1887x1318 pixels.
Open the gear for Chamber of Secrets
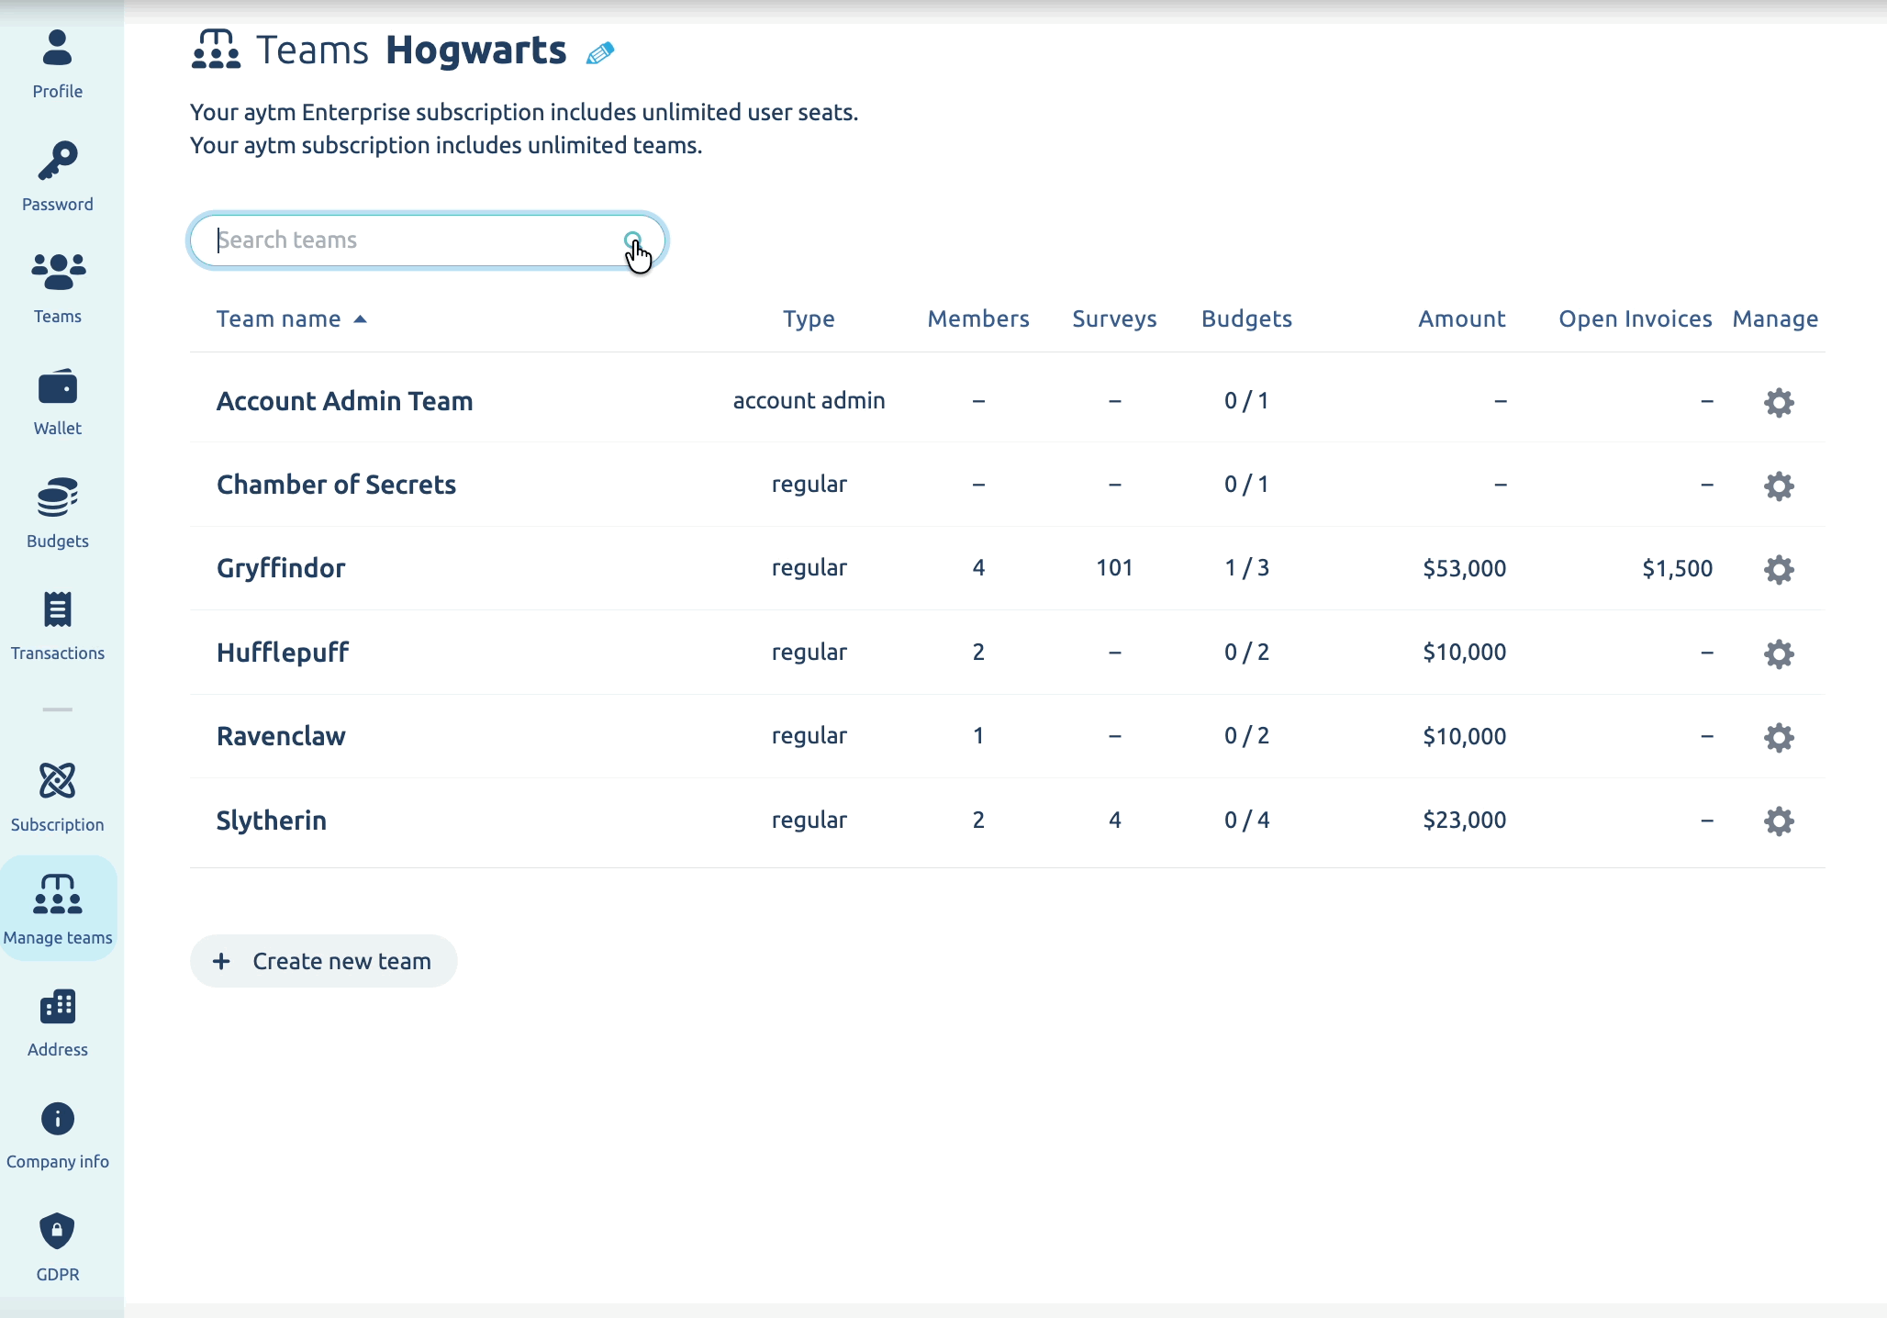click(1779, 486)
